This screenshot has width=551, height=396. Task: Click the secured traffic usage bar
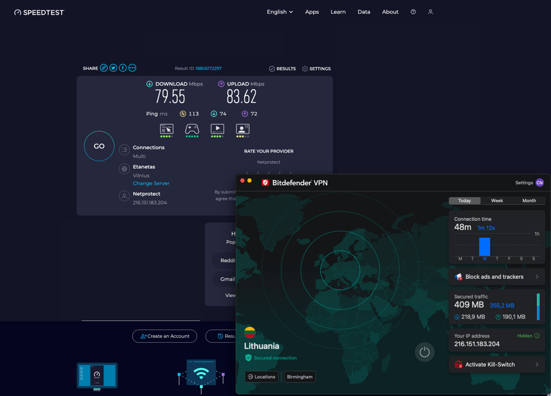coord(538,307)
